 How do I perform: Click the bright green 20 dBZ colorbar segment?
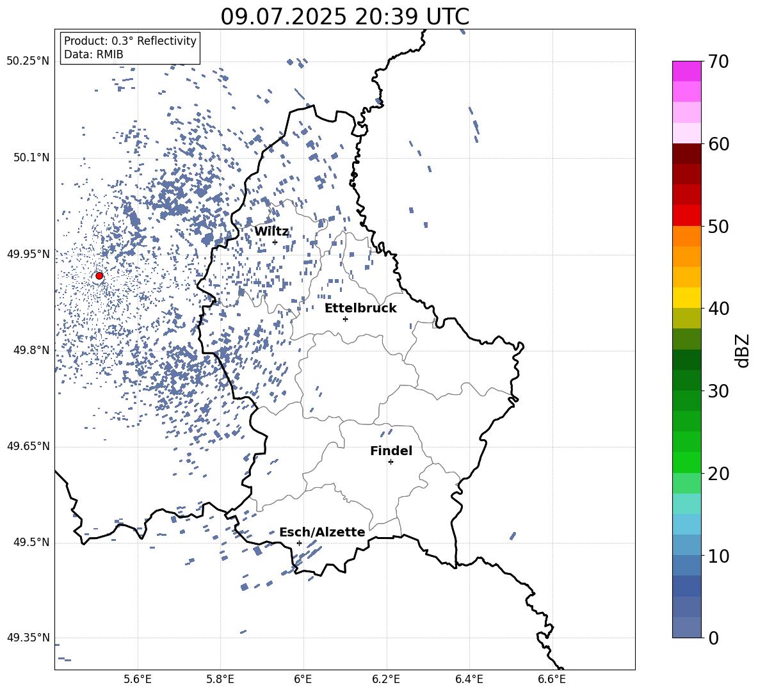[x=686, y=462]
